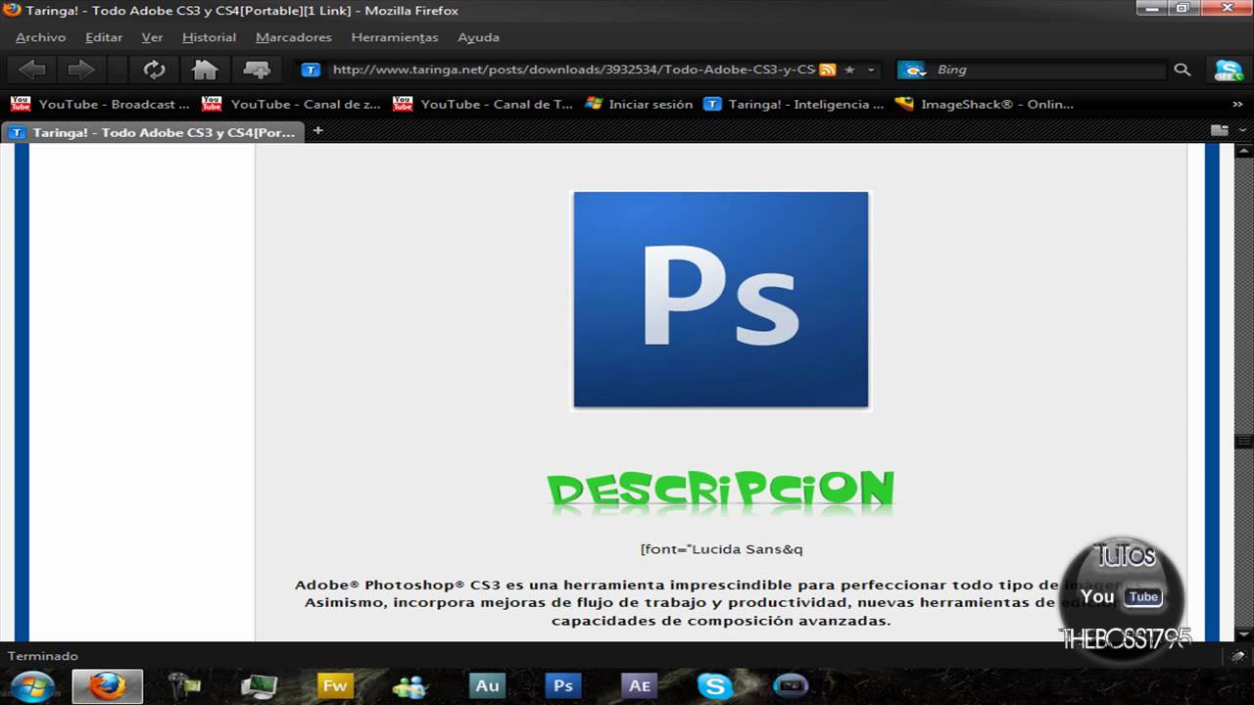The width and height of the screenshot is (1254, 705).
Task: Subscribe with the RSS feed icon
Action: pyautogui.click(x=828, y=70)
